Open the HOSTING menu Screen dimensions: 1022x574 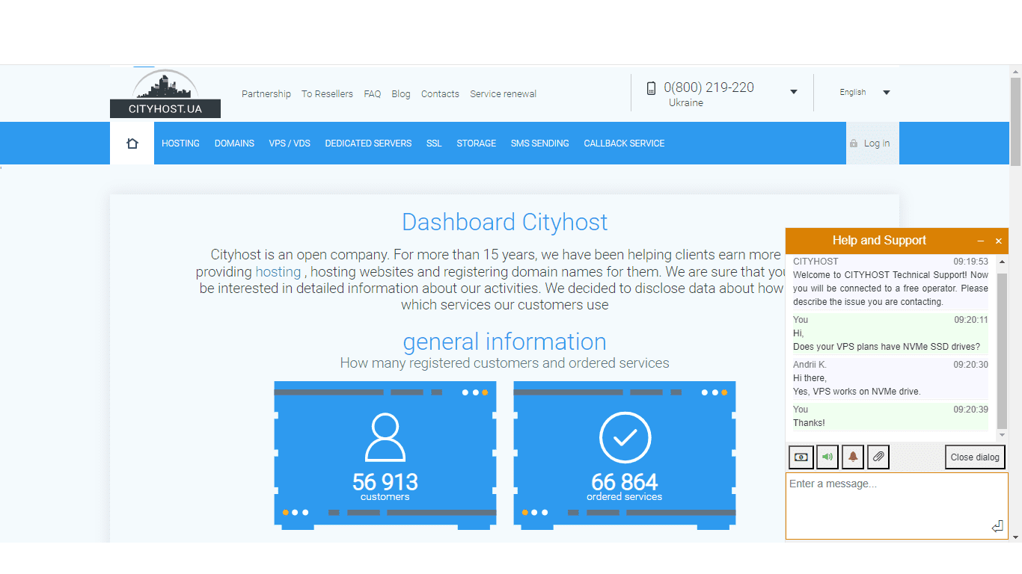click(180, 143)
